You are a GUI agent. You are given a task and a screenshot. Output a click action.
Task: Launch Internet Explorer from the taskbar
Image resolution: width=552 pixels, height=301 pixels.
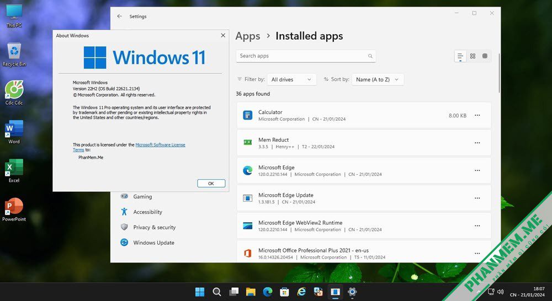[301, 292]
